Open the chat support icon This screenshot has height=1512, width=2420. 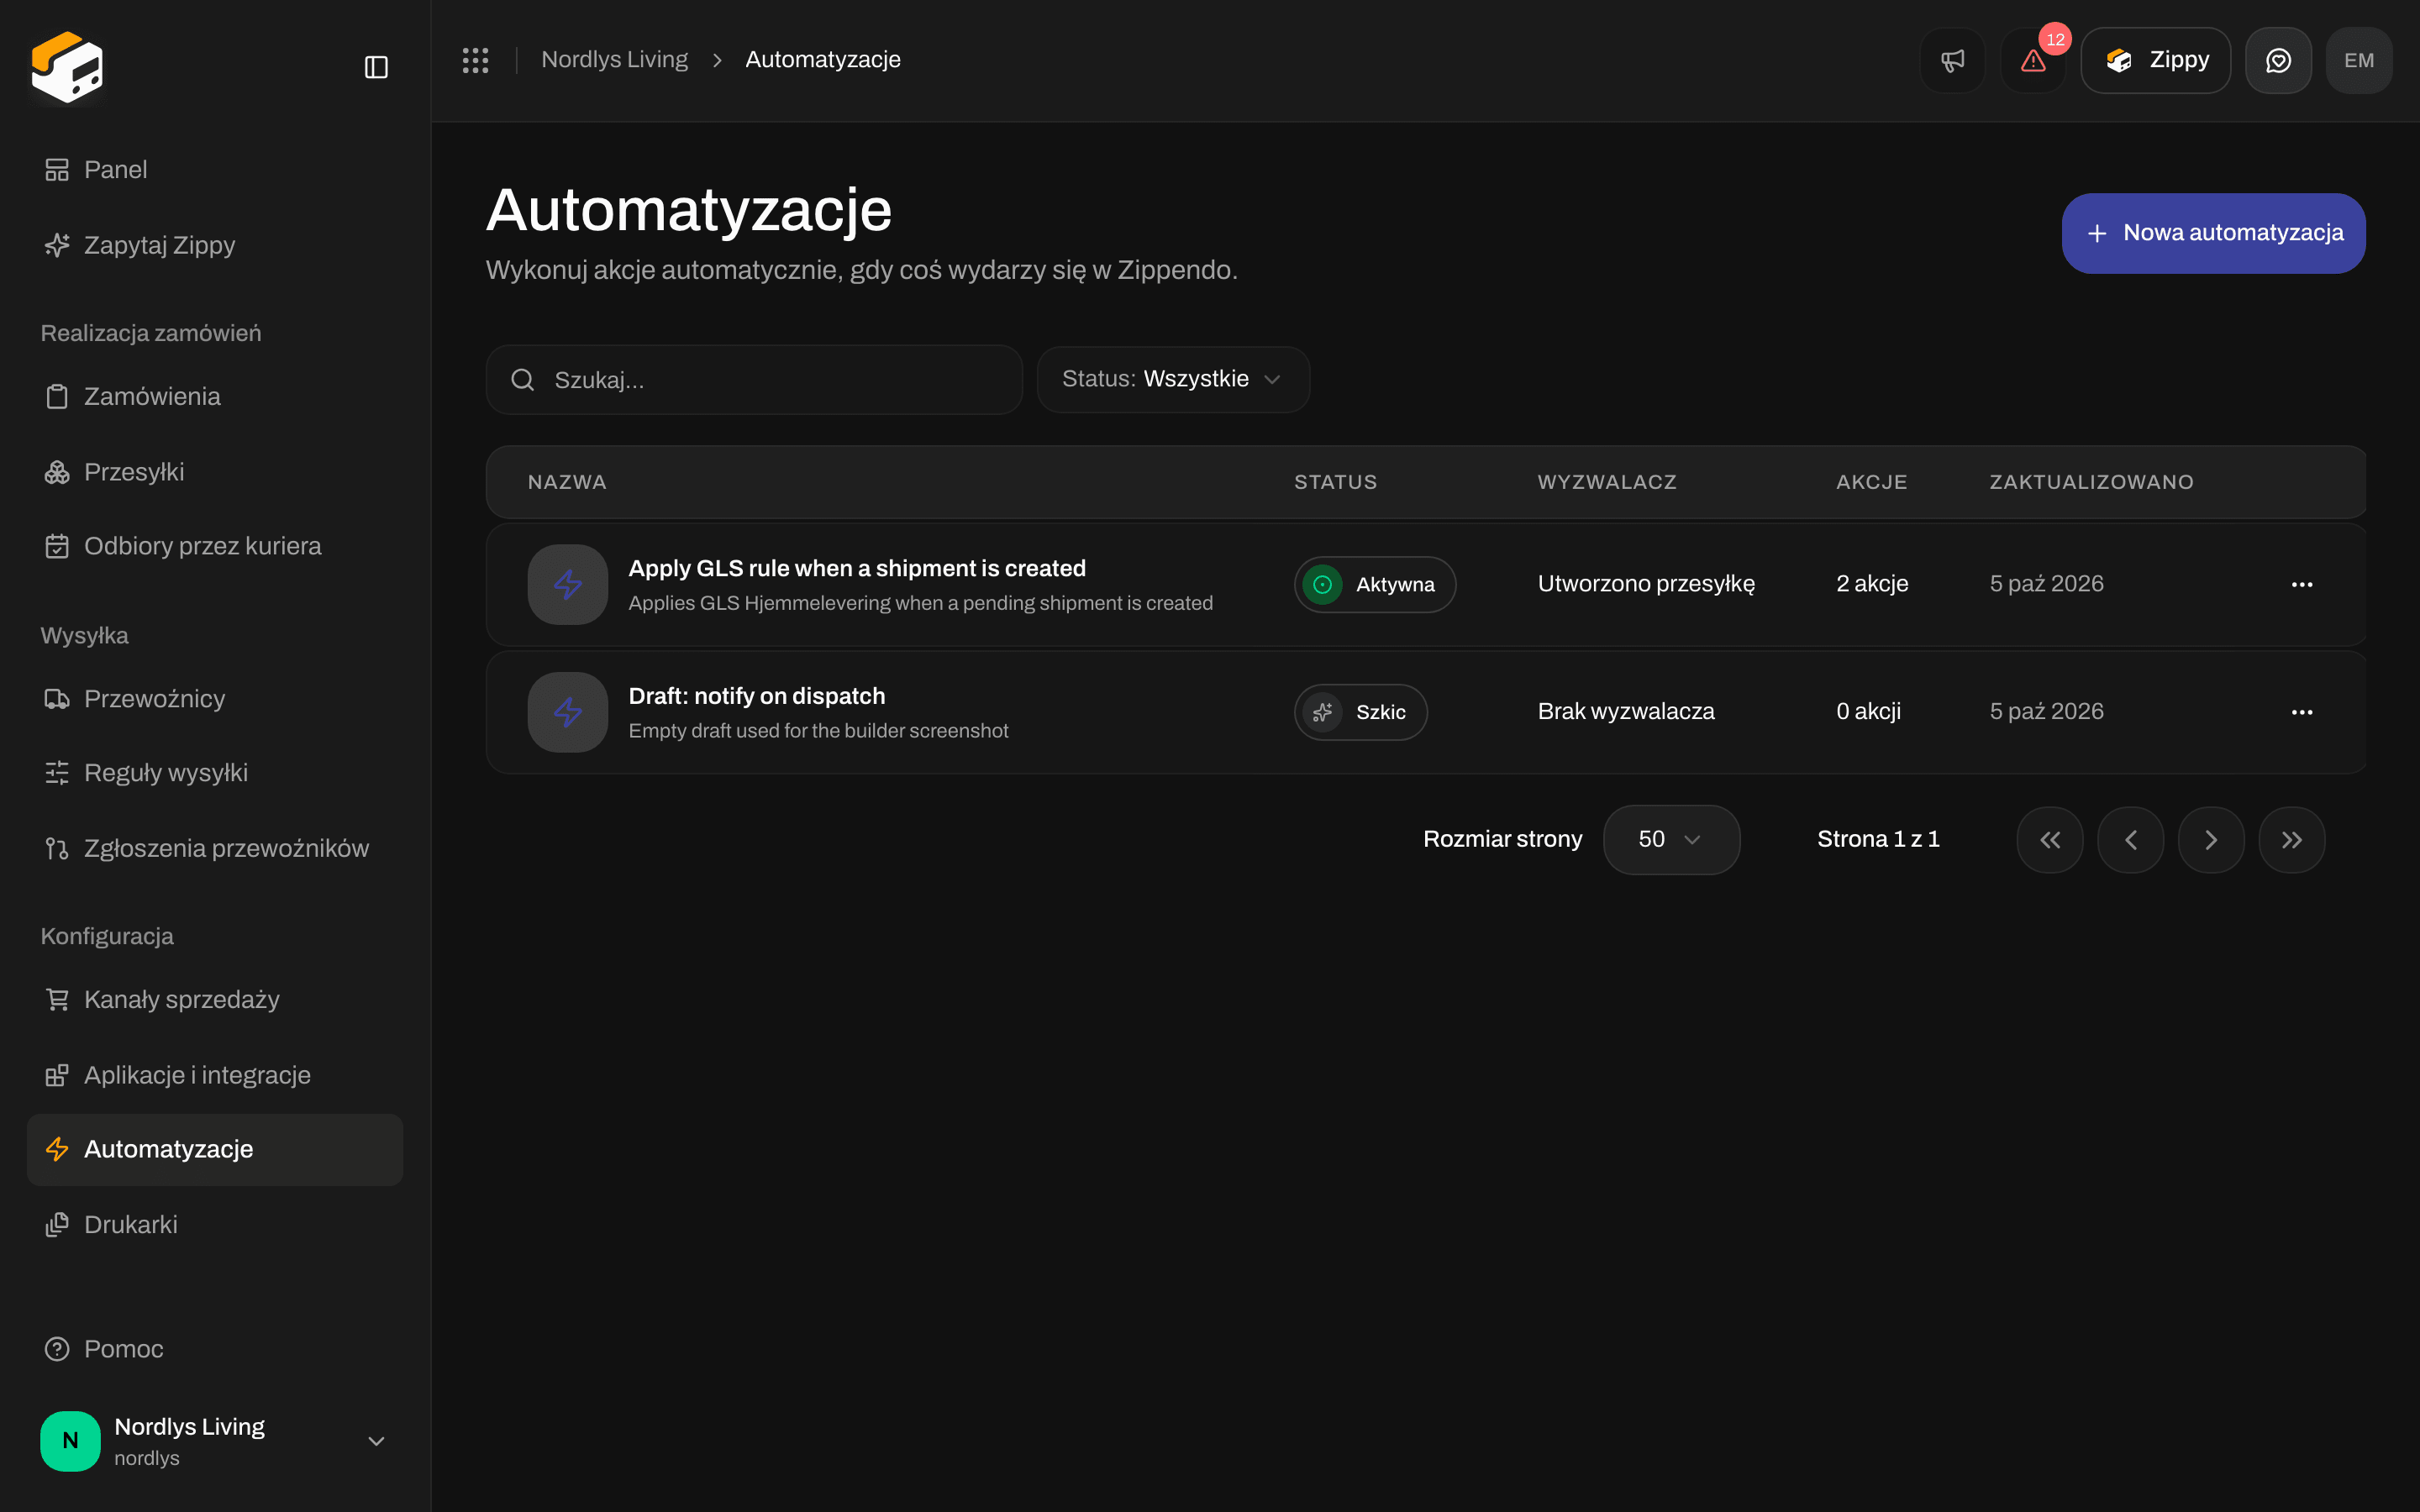(2278, 60)
